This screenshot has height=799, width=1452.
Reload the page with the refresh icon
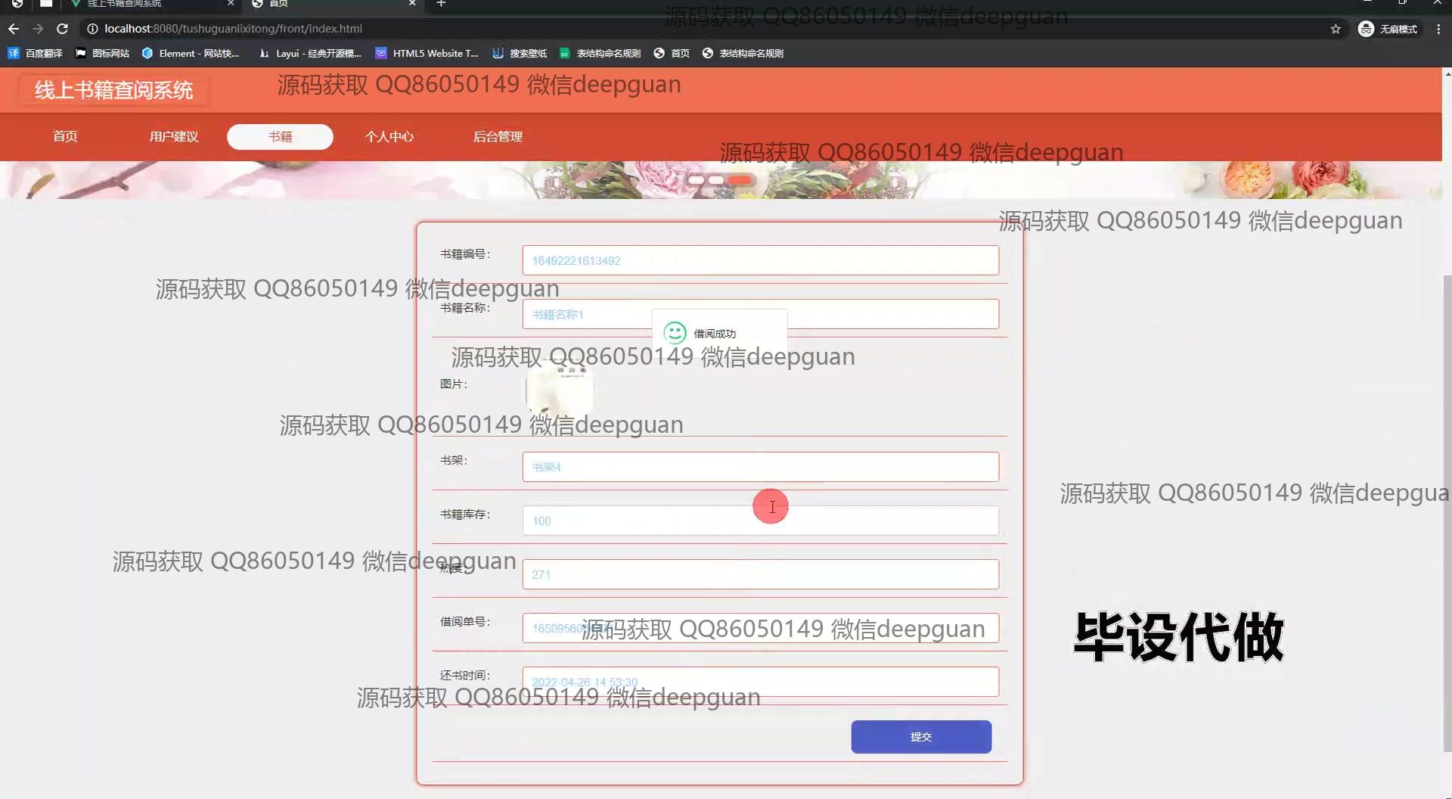(x=63, y=29)
